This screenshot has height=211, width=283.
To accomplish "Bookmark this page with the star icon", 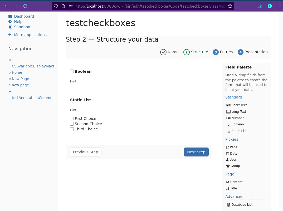I will point(230,6).
